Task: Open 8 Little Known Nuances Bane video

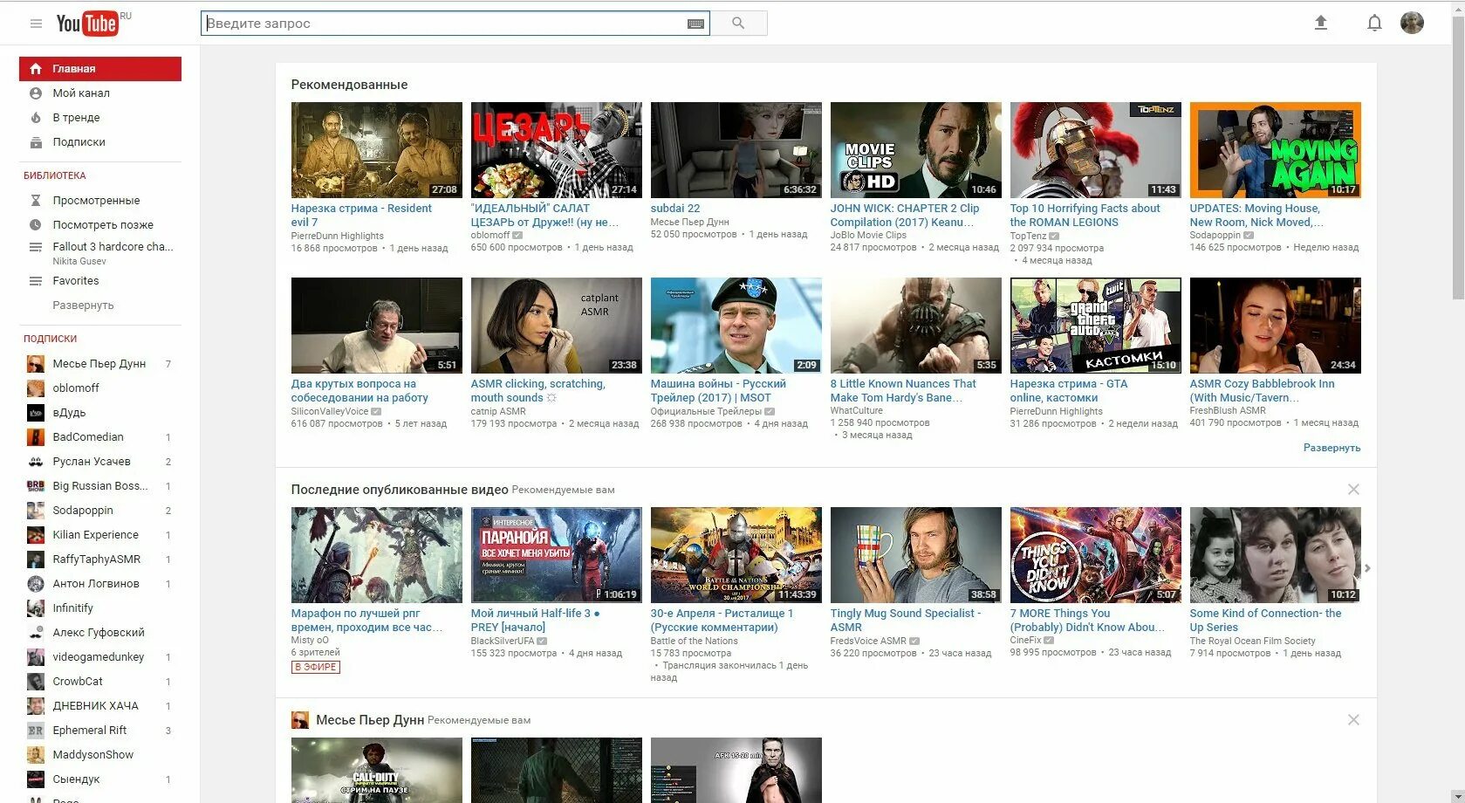Action: coord(903,391)
